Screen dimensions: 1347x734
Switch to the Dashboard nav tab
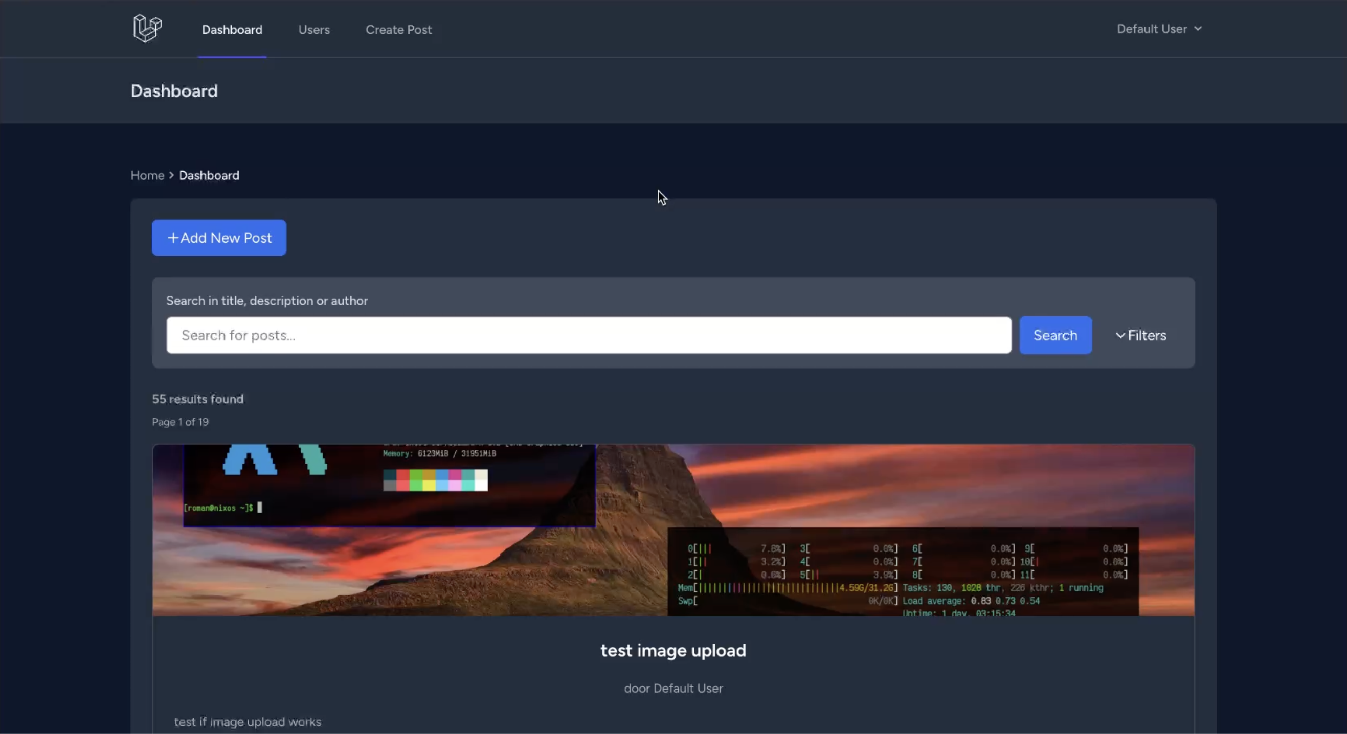point(232,30)
